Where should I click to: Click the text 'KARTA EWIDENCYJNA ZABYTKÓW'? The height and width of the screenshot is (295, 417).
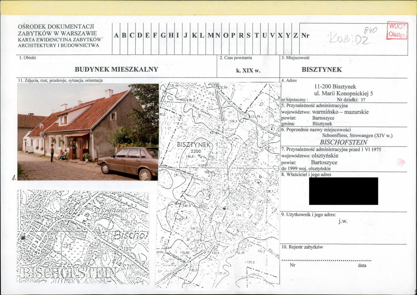click(x=59, y=40)
